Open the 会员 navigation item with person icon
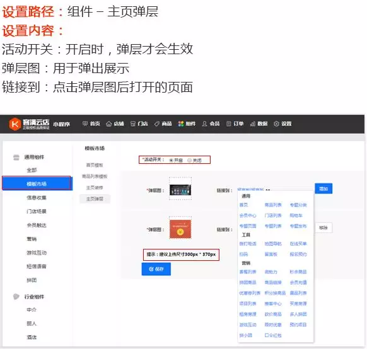The image size is (367, 349). pyautogui.click(x=211, y=123)
